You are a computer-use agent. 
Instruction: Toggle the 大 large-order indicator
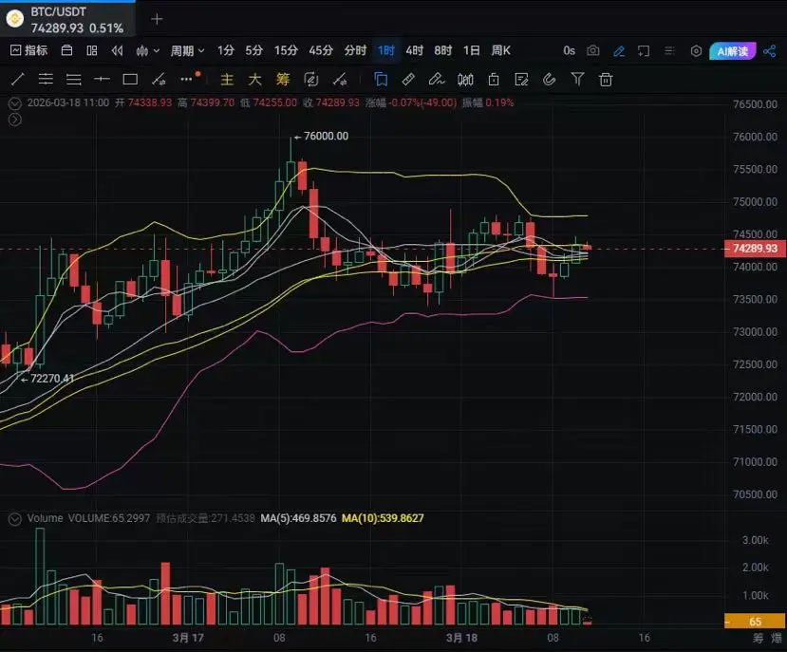coord(255,80)
